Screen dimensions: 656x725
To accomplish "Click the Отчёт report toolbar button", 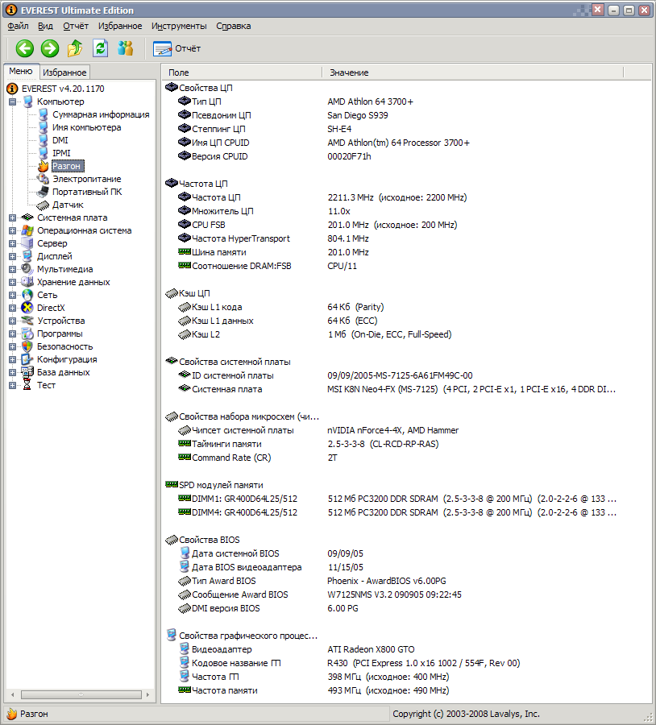I will pyautogui.click(x=176, y=48).
